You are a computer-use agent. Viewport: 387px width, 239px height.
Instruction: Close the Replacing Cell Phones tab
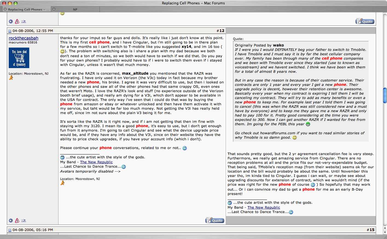(x=5, y=9)
